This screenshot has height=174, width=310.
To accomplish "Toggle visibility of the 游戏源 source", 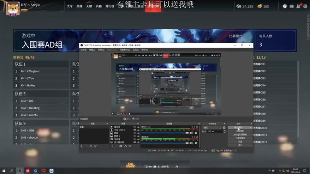I will point(134,139).
